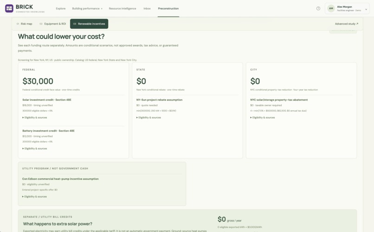This screenshot has height=232, width=374.
Task: Expand Eligibility & sources under Con Edison incentive
Action: pyautogui.click(x=34, y=196)
